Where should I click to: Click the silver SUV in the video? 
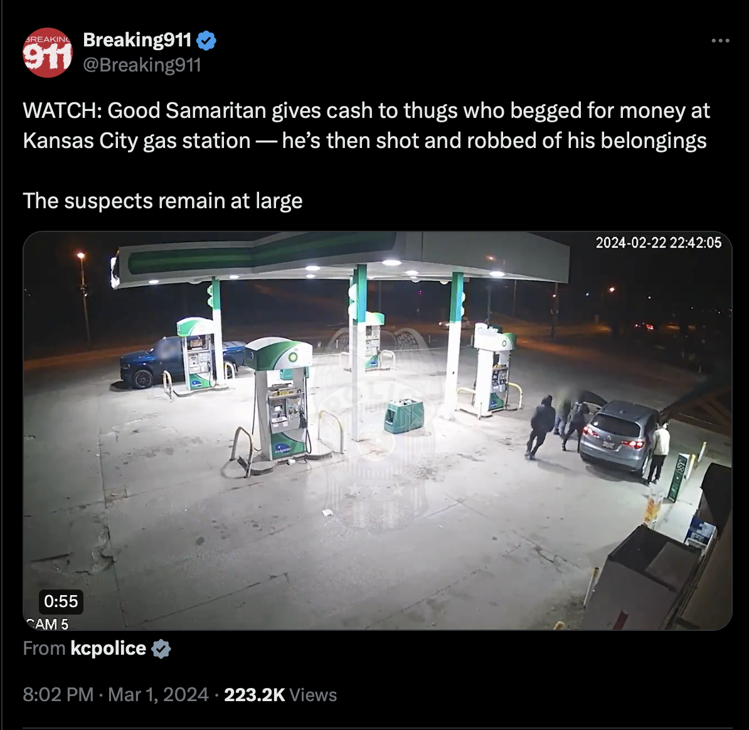(x=619, y=435)
